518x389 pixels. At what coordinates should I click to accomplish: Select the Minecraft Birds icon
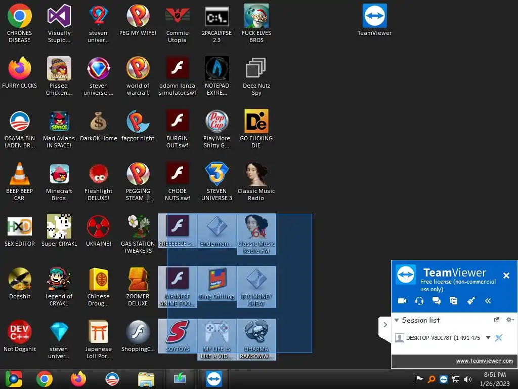59,181
